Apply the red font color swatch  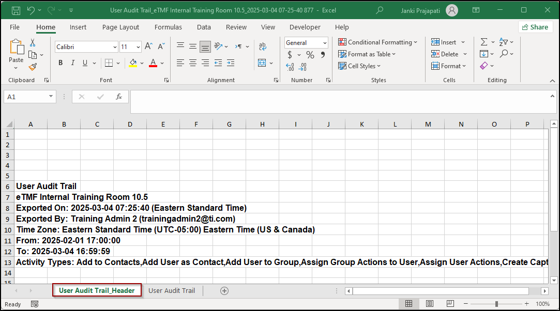[153, 63]
